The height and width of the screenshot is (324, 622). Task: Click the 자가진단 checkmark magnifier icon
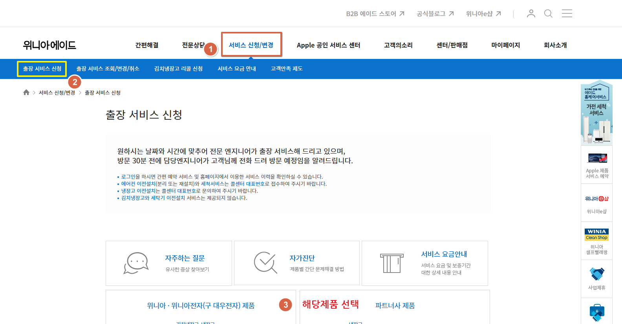coord(265,262)
